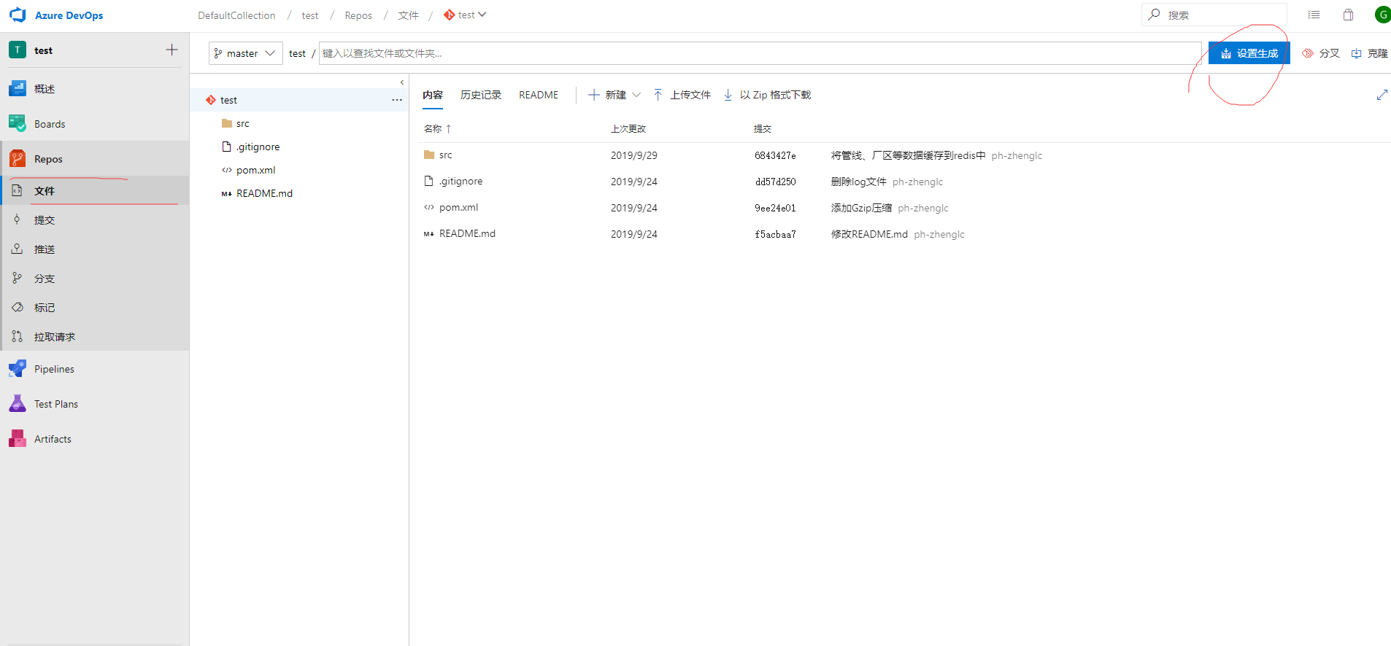
Task: Open Pipelines from the sidebar
Action: (x=54, y=369)
